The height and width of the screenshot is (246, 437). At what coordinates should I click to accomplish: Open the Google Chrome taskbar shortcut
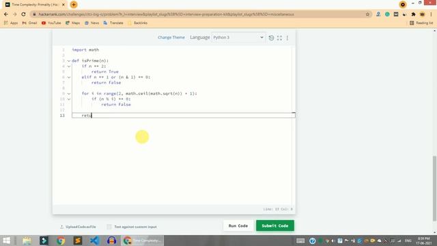click(61, 241)
